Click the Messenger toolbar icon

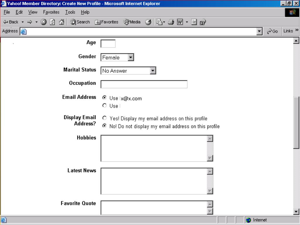[203, 22]
